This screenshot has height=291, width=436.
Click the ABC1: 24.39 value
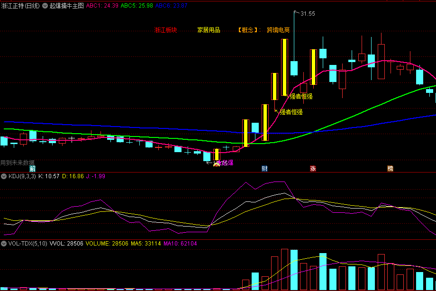tap(102, 6)
